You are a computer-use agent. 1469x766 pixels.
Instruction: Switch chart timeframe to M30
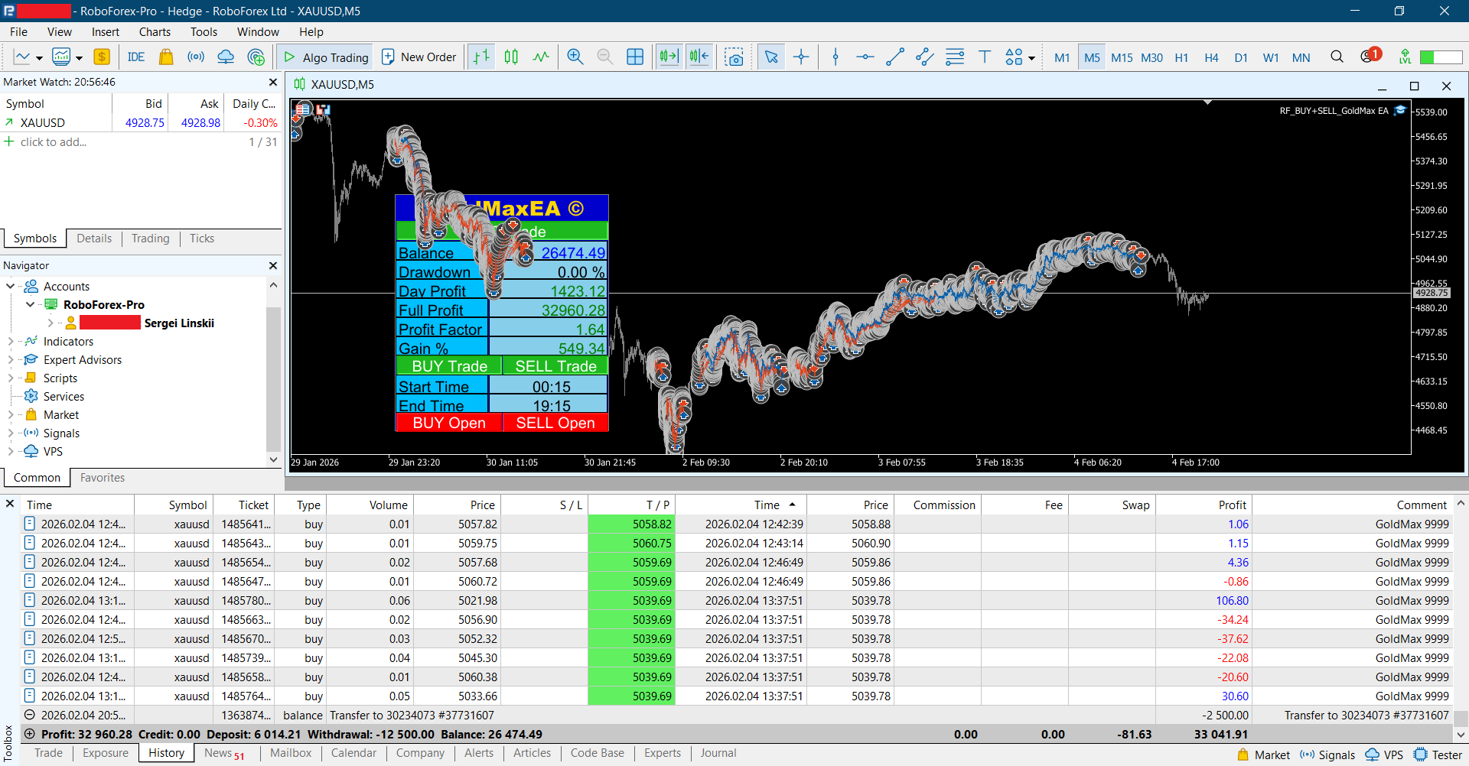click(x=1151, y=58)
